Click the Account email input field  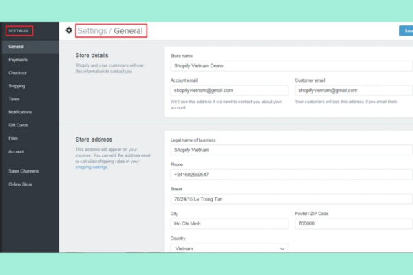point(229,90)
